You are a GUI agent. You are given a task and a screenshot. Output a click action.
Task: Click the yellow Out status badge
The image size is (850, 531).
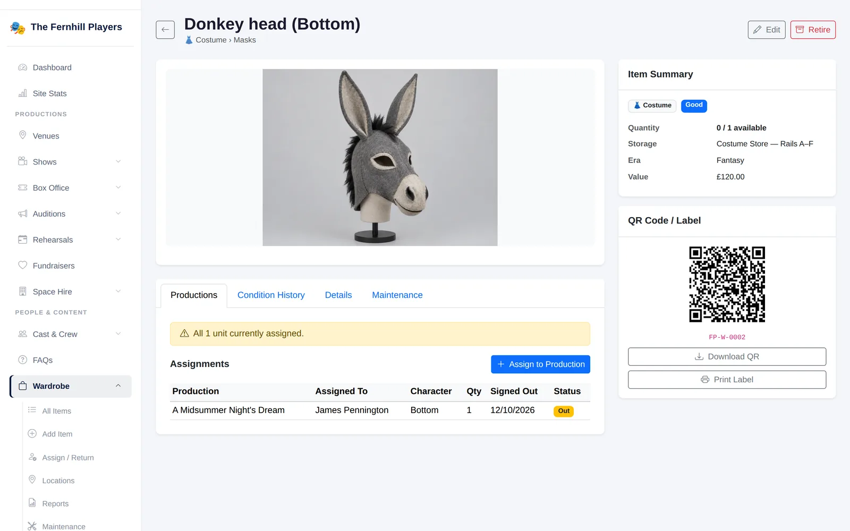coord(564,411)
